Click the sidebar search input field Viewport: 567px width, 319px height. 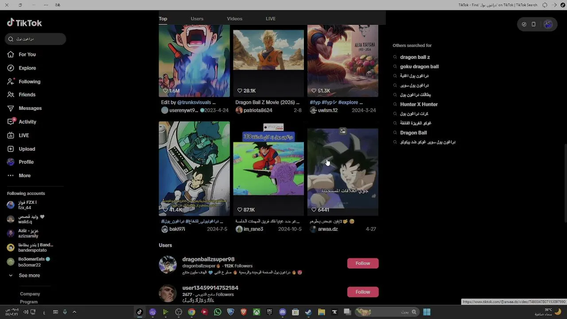(36, 39)
